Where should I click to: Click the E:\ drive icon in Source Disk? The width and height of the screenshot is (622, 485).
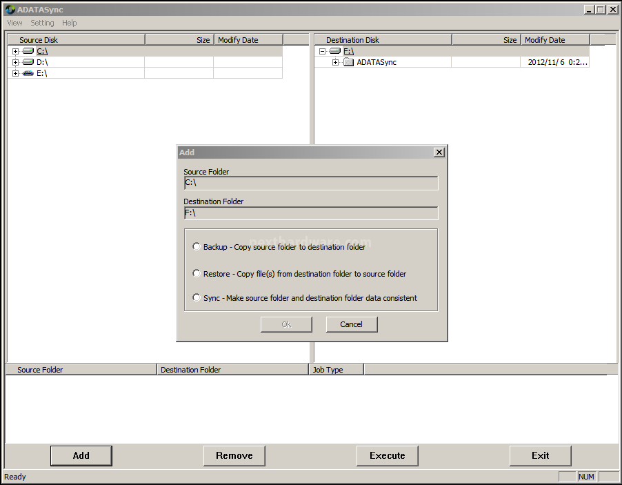click(x=28, y=73)
